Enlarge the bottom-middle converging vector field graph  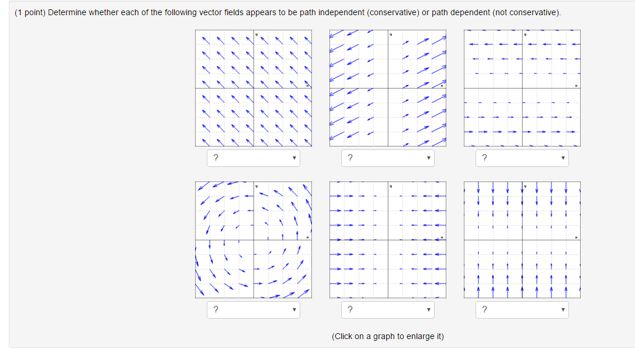coord(388,240)
